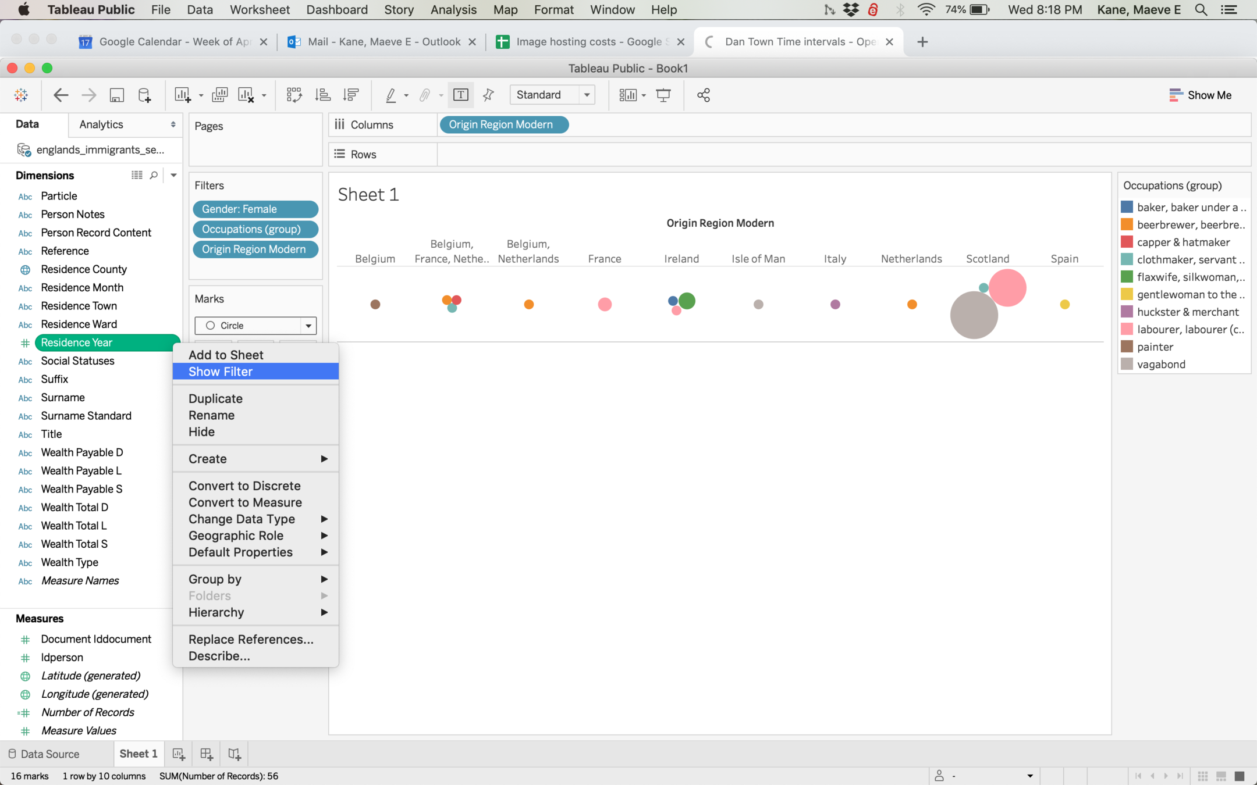Toggle Show Me panel
Image resolution: width=1257 pixels, height=785 pixels.
pos(1200,95)
